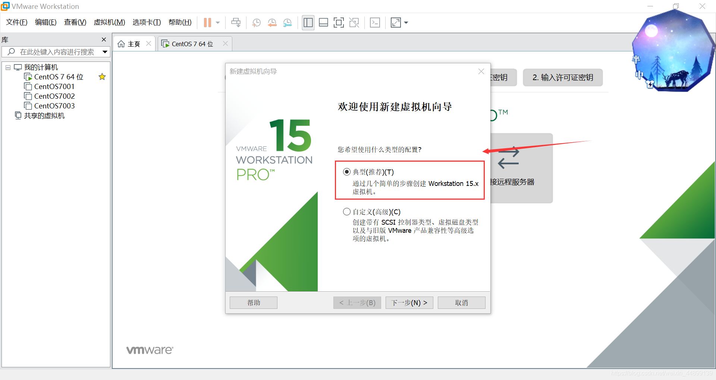Choose the 自定义(高级) configuration option

pyautogui.click(x=346, y=212)
